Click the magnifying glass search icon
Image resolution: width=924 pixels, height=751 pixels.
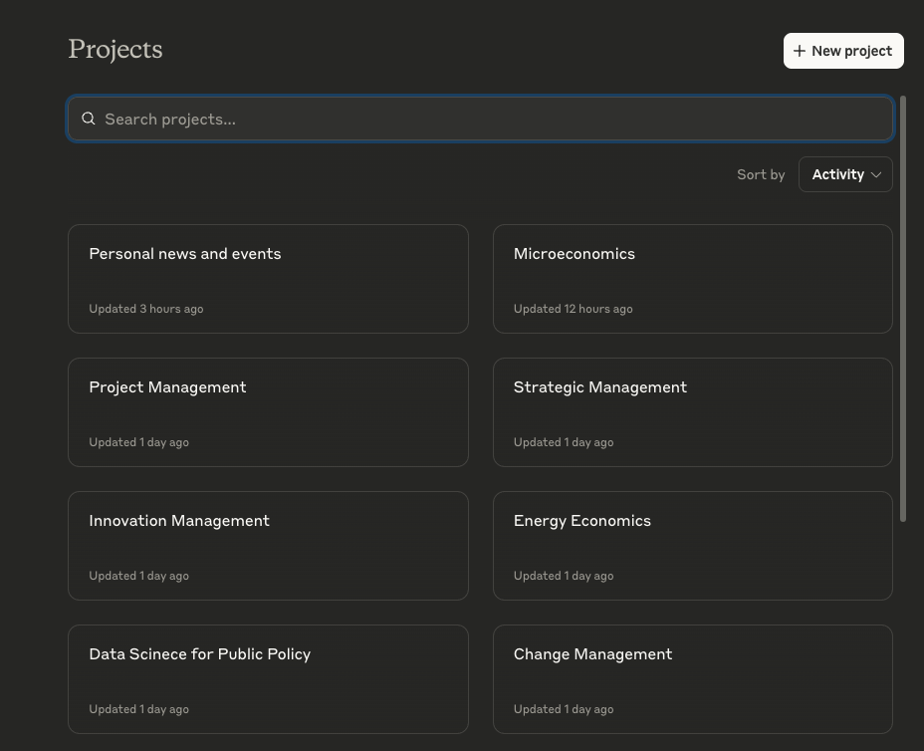coord(89,119)
